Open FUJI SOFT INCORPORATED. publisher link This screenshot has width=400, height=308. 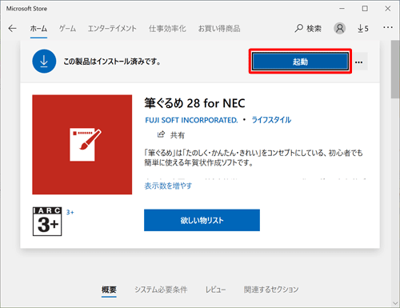click(191, 120)
